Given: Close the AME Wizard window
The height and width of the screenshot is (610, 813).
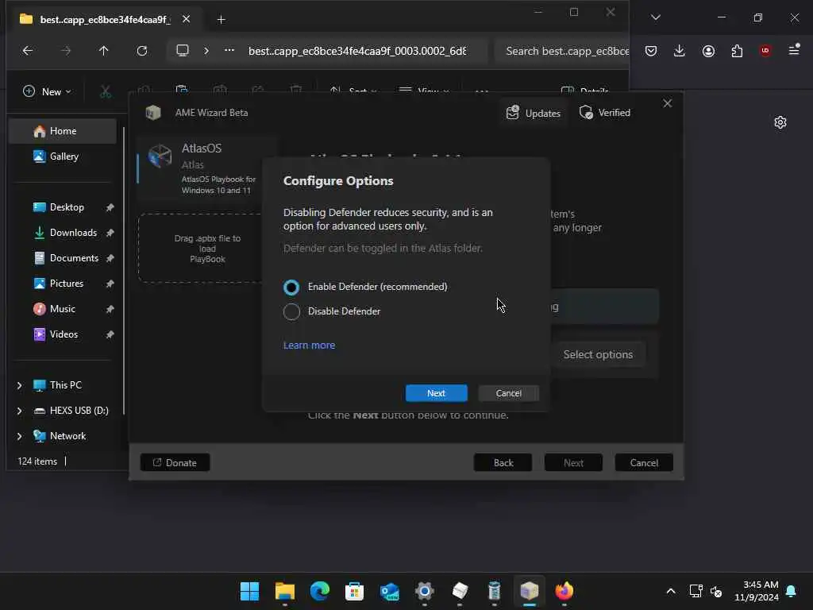Looking at the screenshot, I should 667,104.
